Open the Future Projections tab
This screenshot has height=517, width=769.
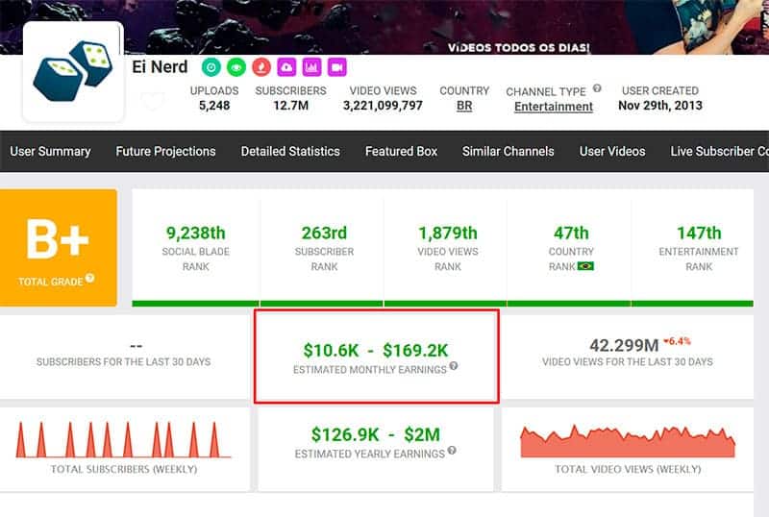(165, 151)
